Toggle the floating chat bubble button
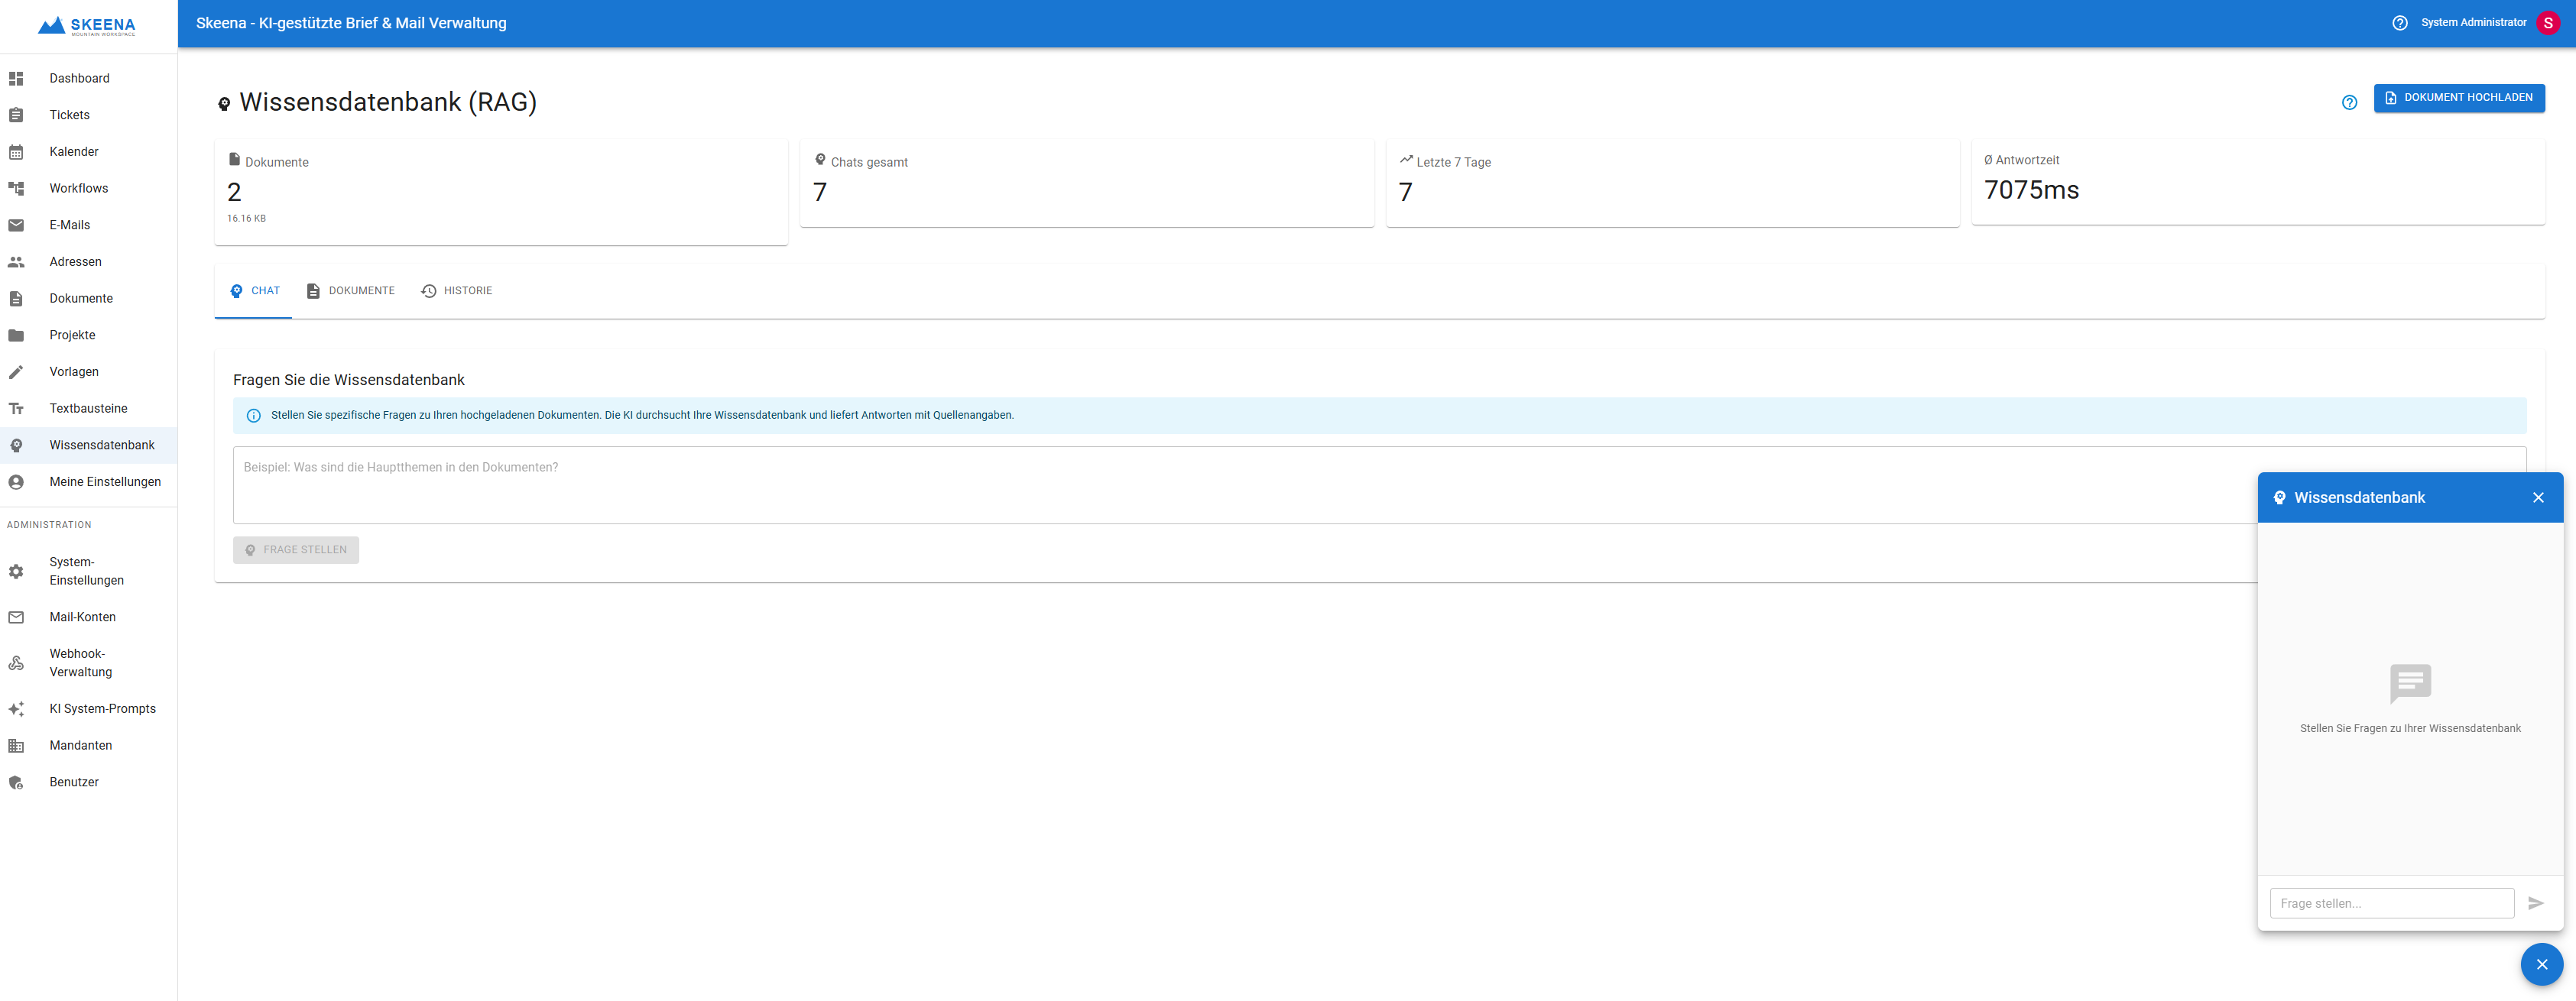Image resolution: width=2576 pixels, height=1001 pixels. coord(2541,965)
